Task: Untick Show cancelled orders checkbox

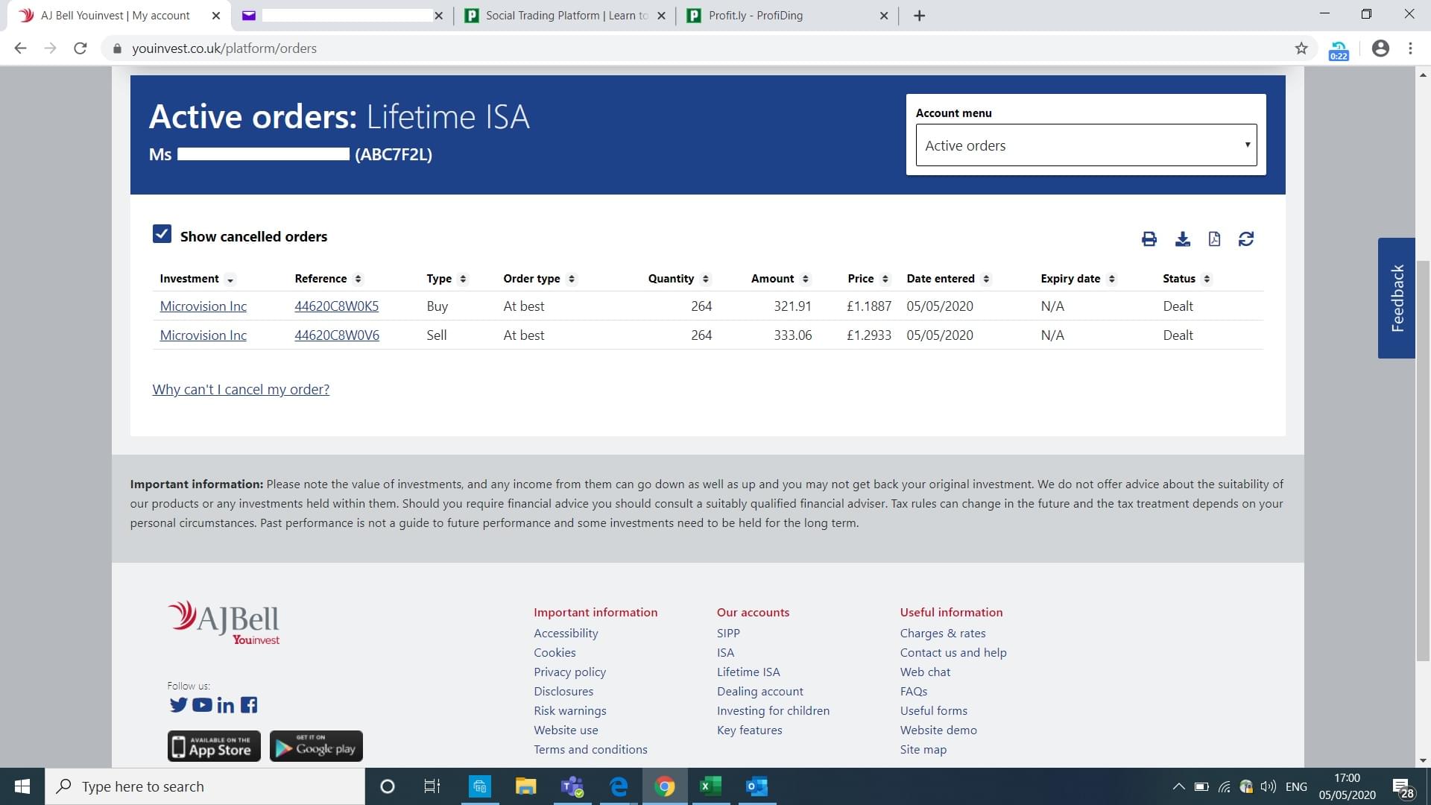Action: point(162,234)
